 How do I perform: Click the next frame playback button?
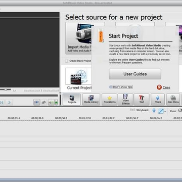pos(9,102)
